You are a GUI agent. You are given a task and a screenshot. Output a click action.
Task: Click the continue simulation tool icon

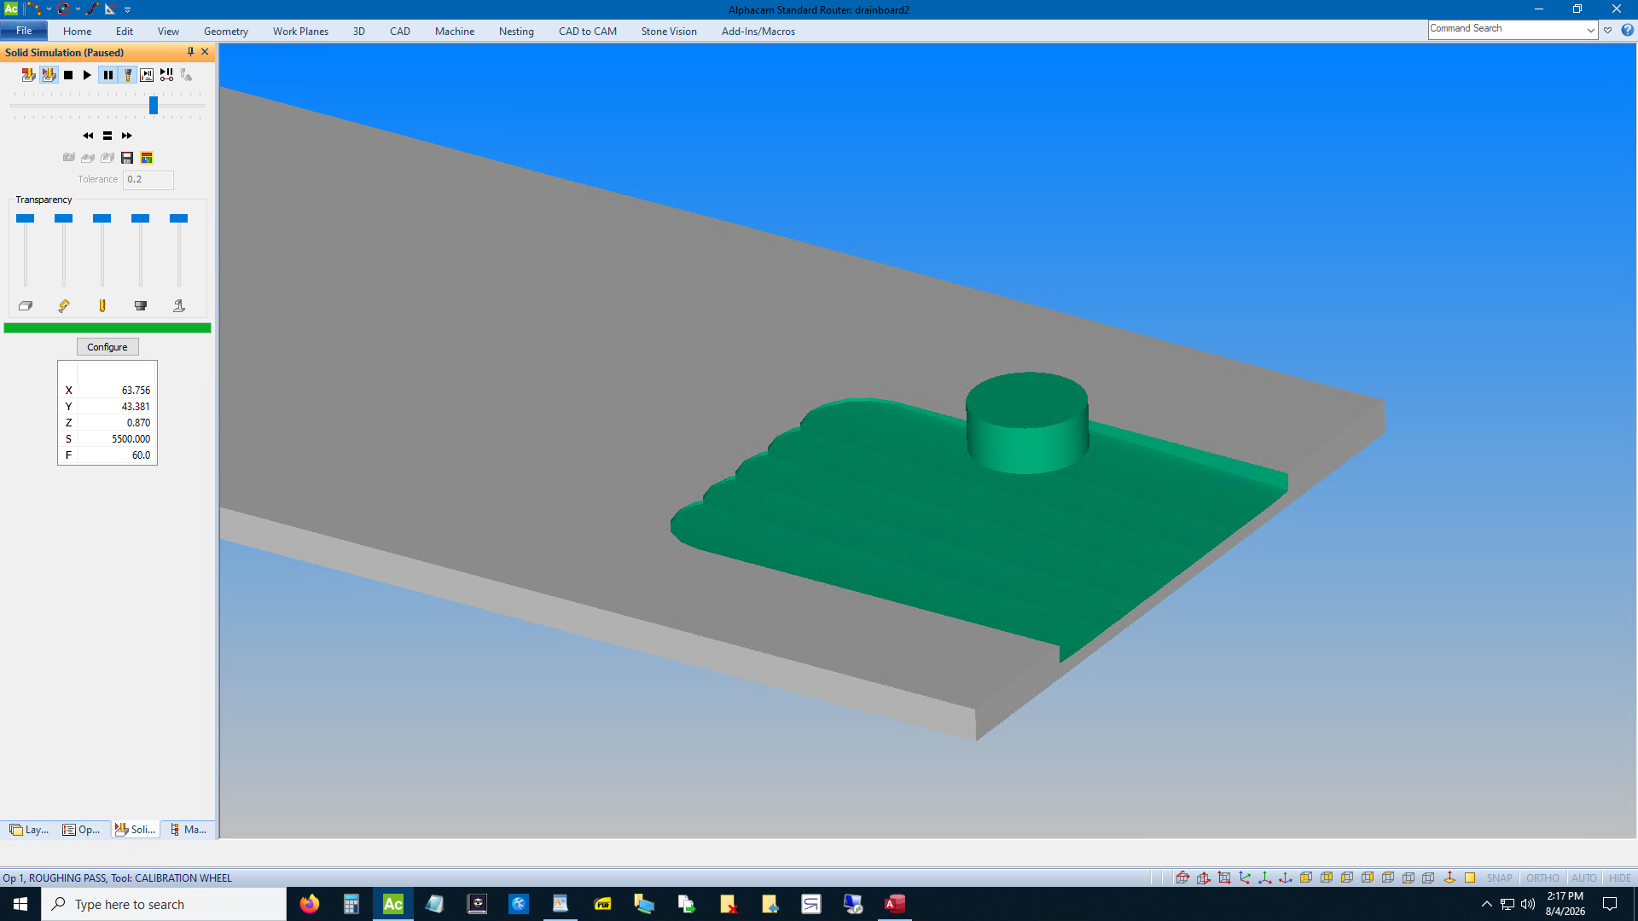[x=49, y=75]
